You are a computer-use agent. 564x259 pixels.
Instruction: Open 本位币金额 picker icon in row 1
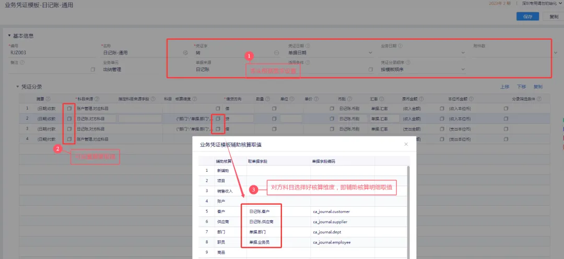(506, 108)
